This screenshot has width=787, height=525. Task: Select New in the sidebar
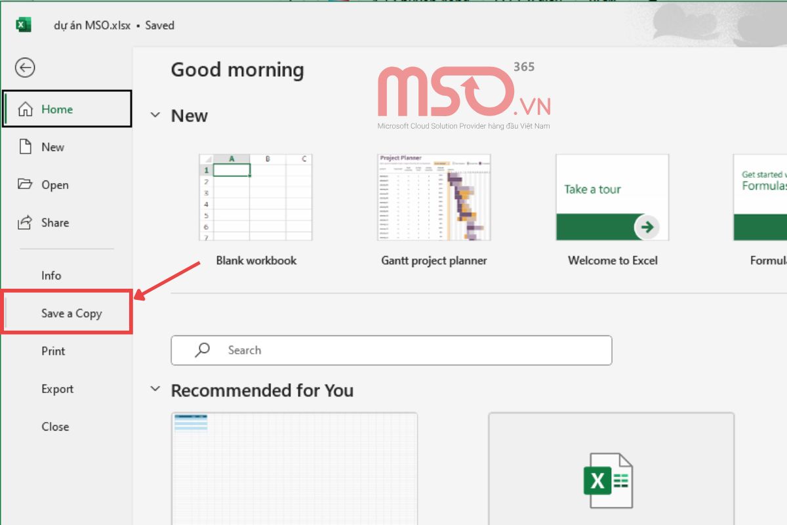67,147
